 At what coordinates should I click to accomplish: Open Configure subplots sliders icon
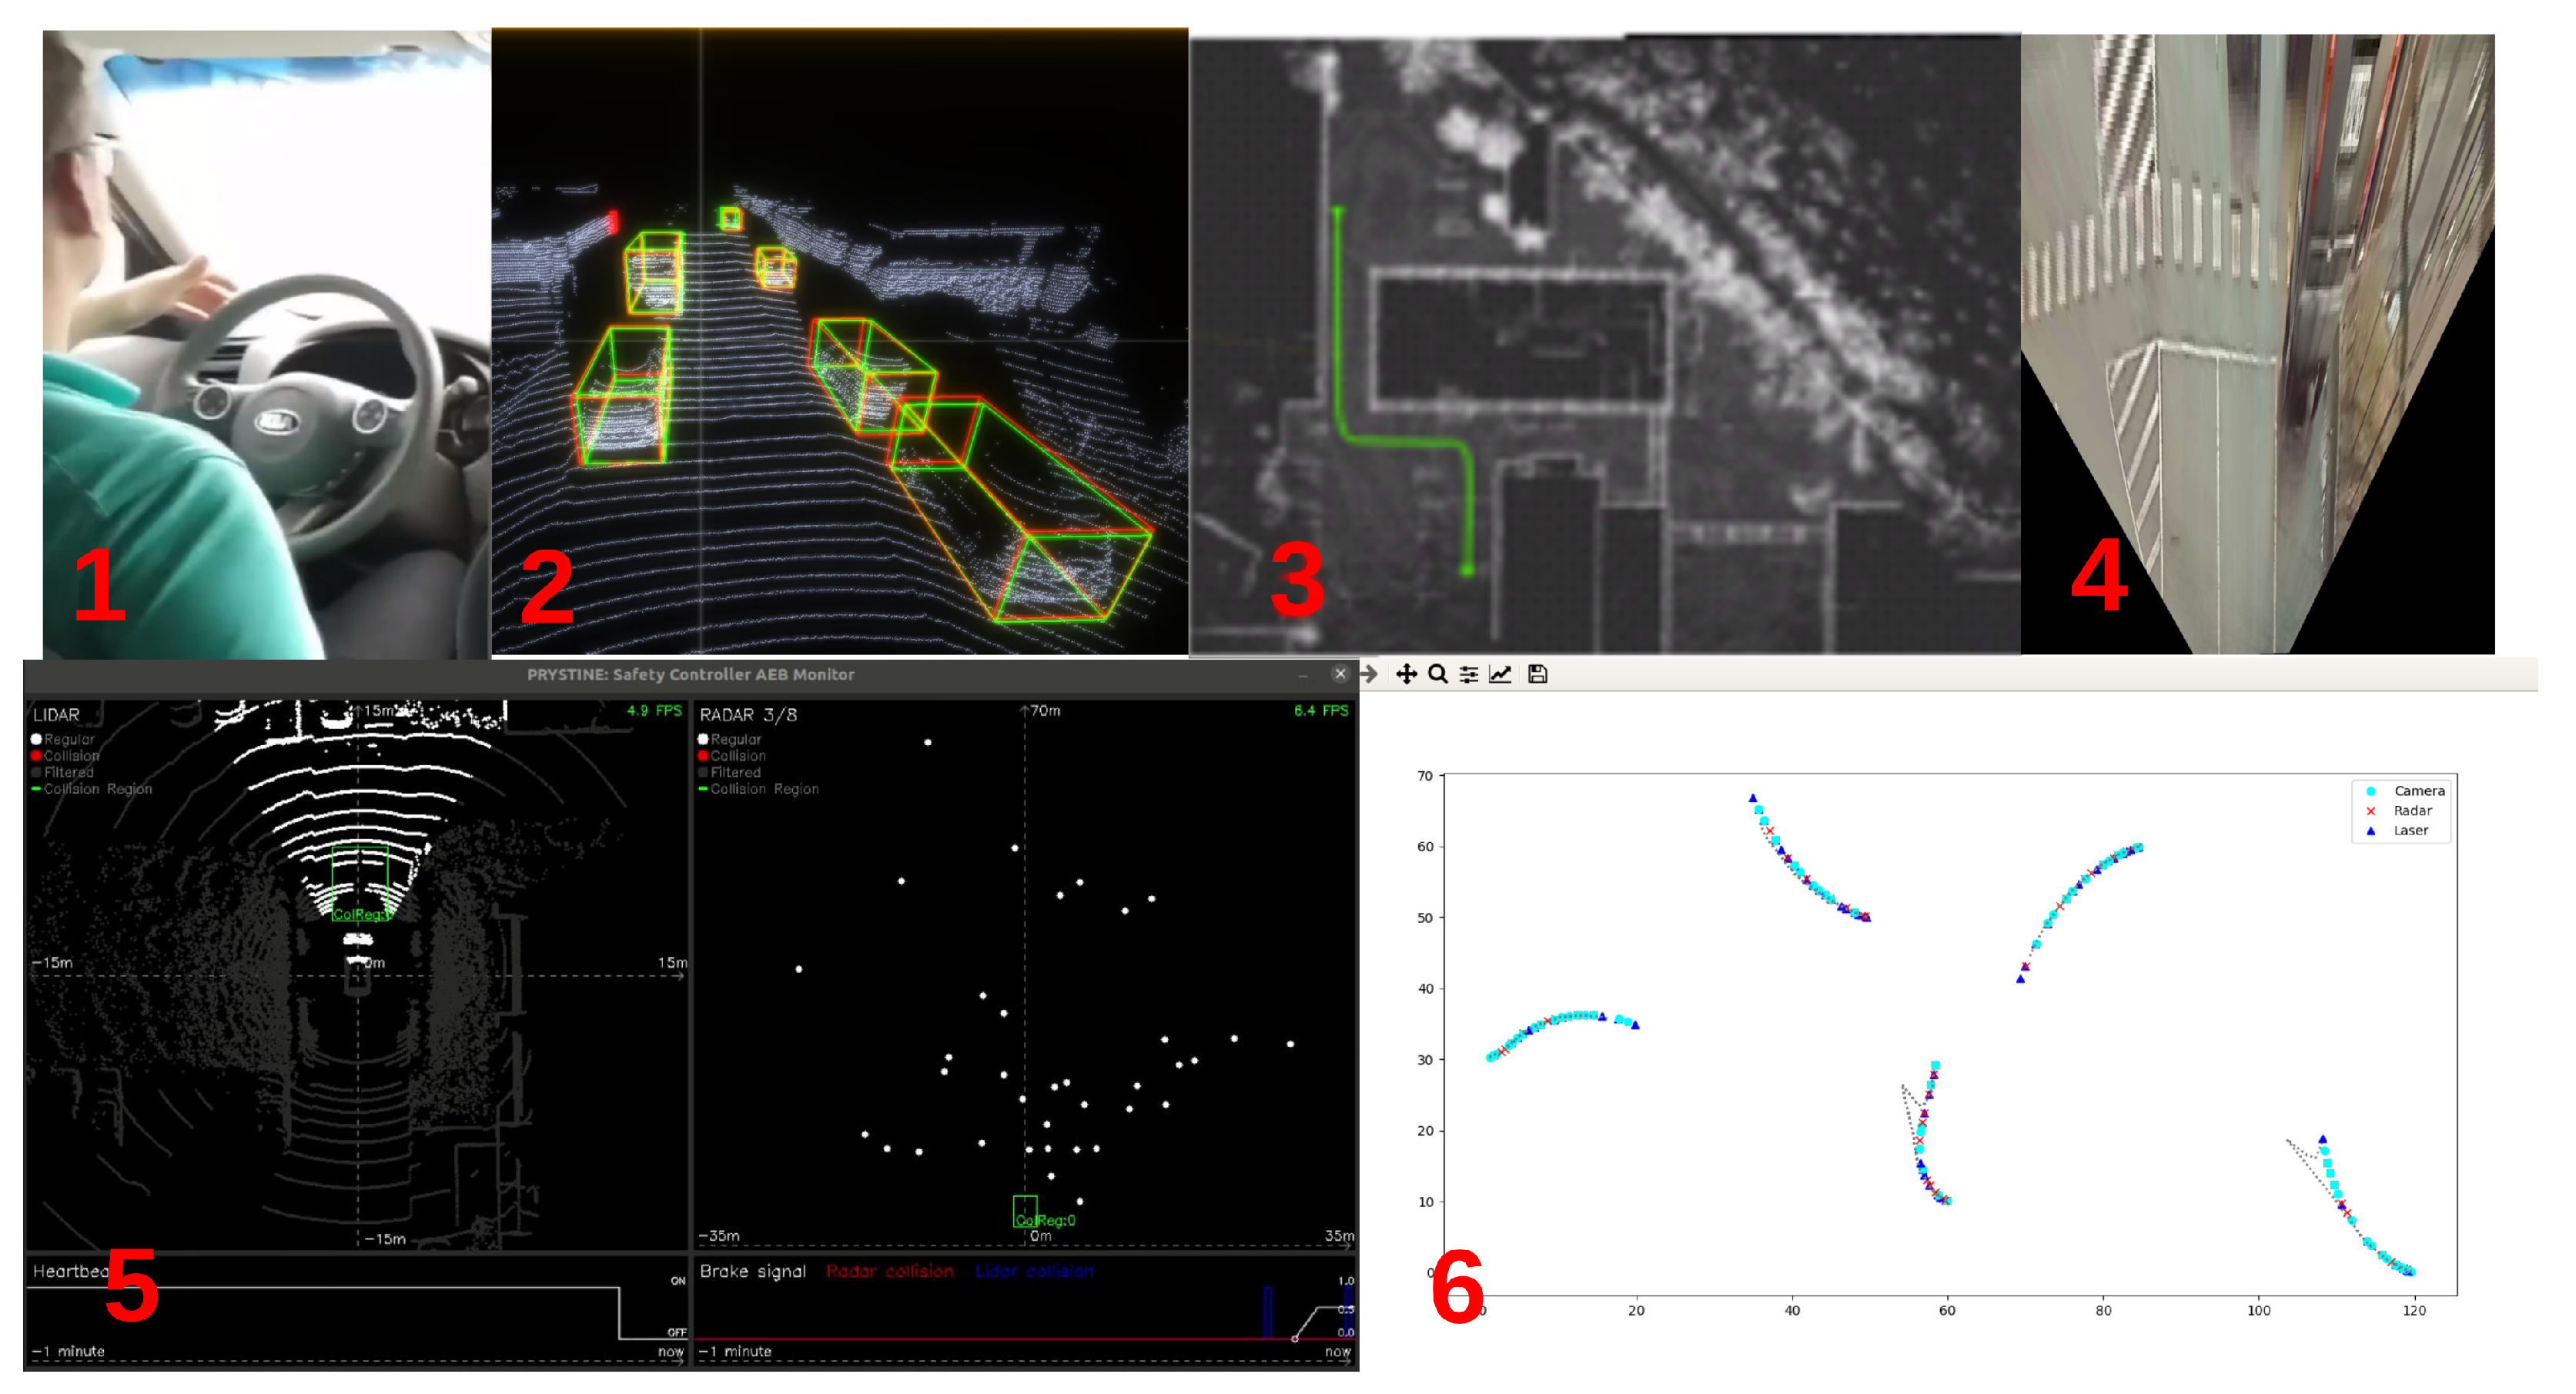point(1468,674)
